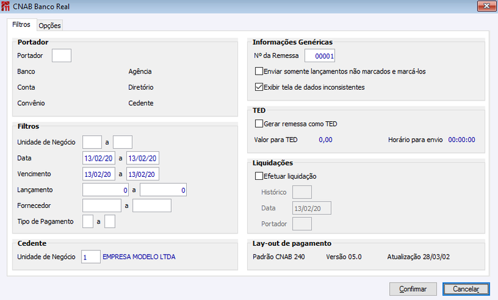Click the Nº da Remessa field
This screenshot has width=498, height=300.
coord(319,55)
